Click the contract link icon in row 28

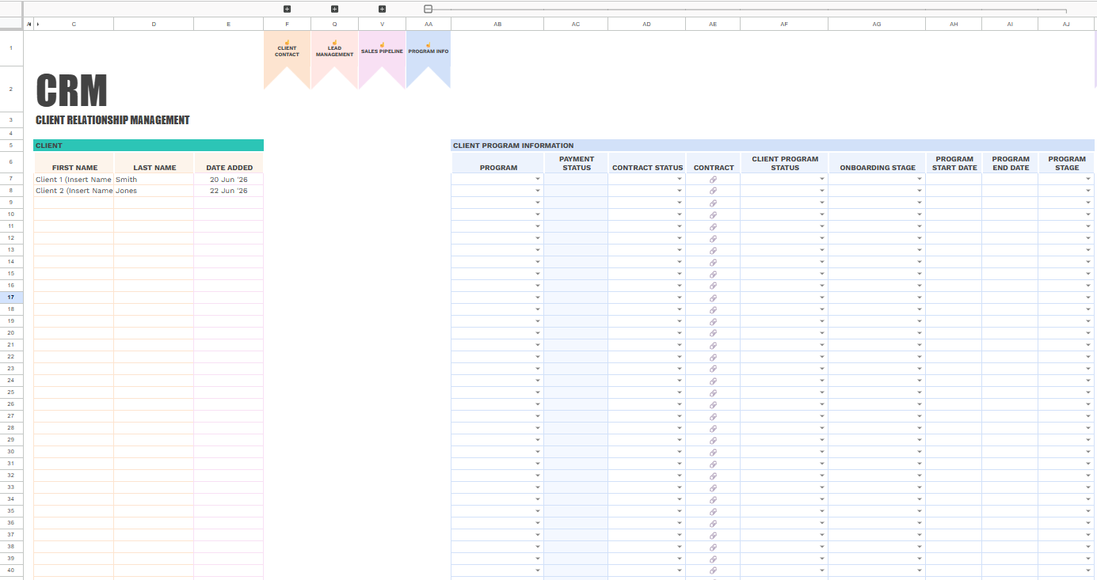point(713,429)
